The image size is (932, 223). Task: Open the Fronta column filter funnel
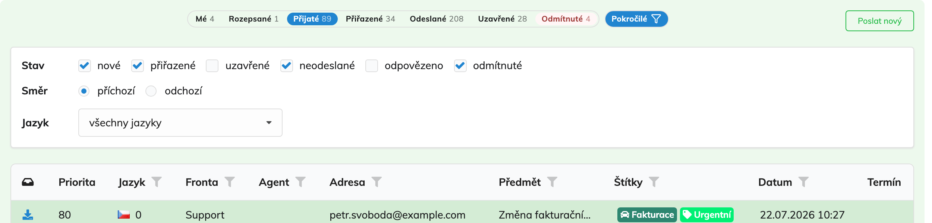pos(230,182)
